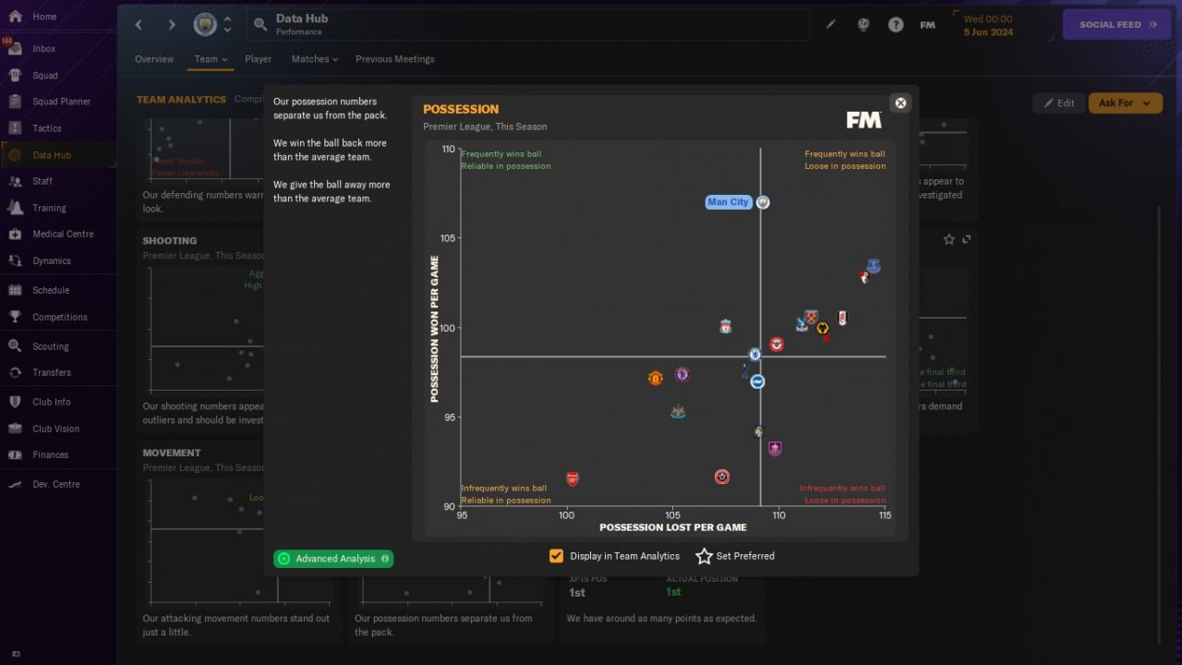Click the date Wed 00:00 5 Jun 2024
The width and height of the screenshot is (1182, 665).
[x=988, y=25]
